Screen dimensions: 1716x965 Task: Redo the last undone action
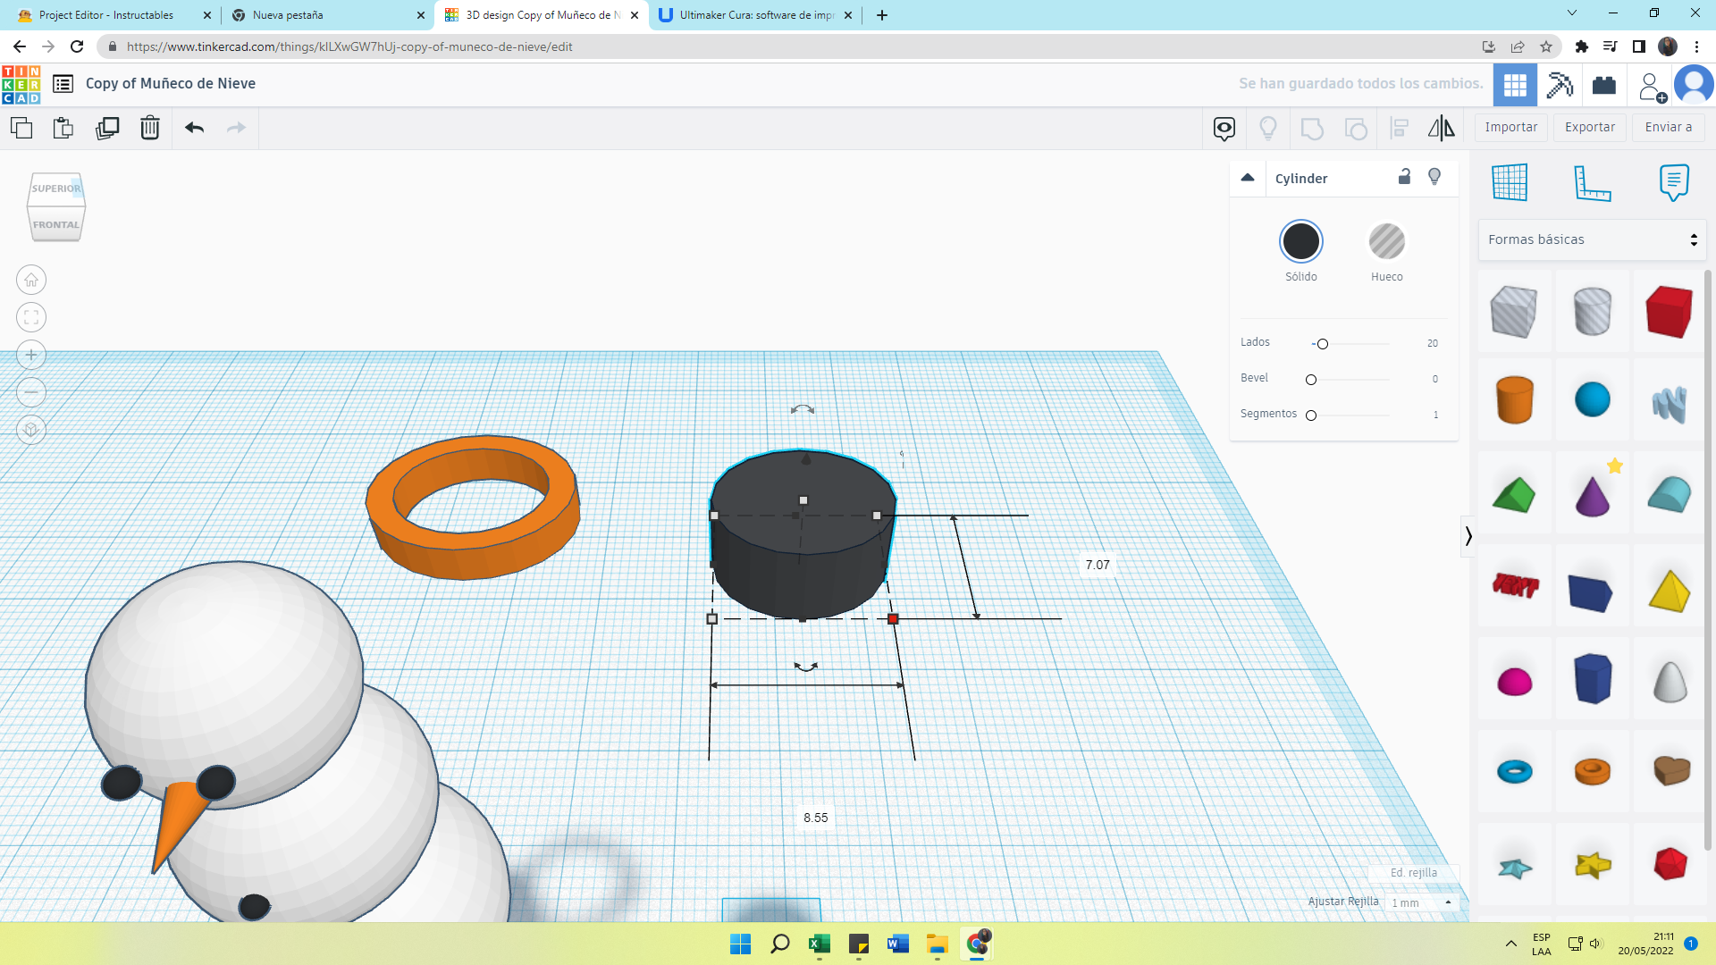coord(236,128)
